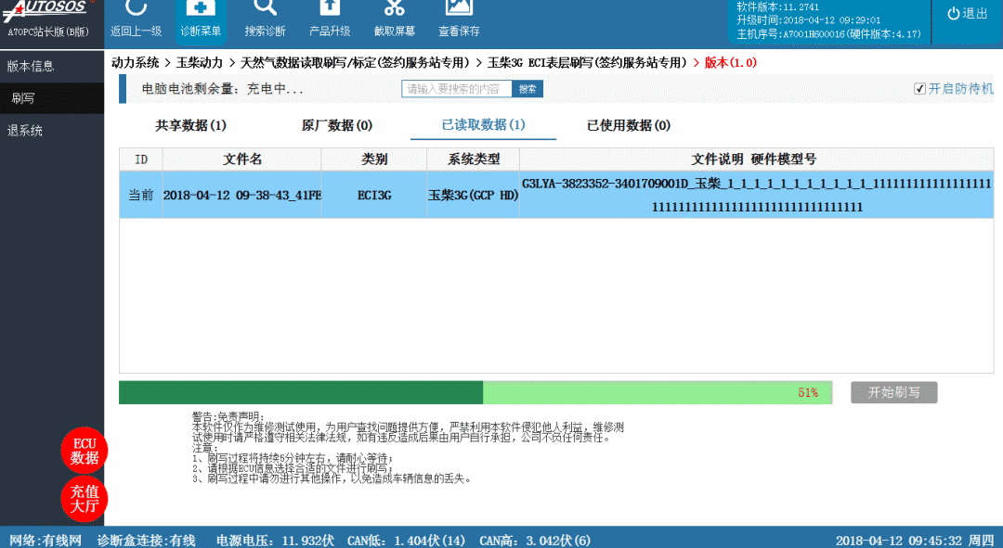
Task: Click the 开始刷写 button
Action: point(893,392)
